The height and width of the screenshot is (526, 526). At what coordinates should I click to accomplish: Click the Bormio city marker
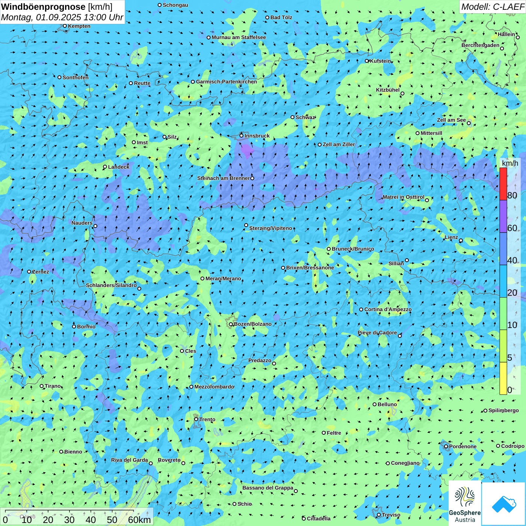pyautogui.click(x=74, y=326)
